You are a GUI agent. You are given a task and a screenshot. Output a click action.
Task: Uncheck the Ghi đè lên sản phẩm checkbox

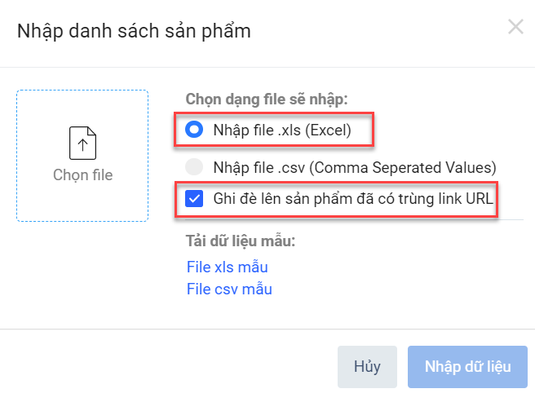tap(194, 197)
